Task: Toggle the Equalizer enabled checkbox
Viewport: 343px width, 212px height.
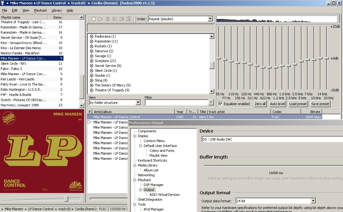Action: click(220, 104)
